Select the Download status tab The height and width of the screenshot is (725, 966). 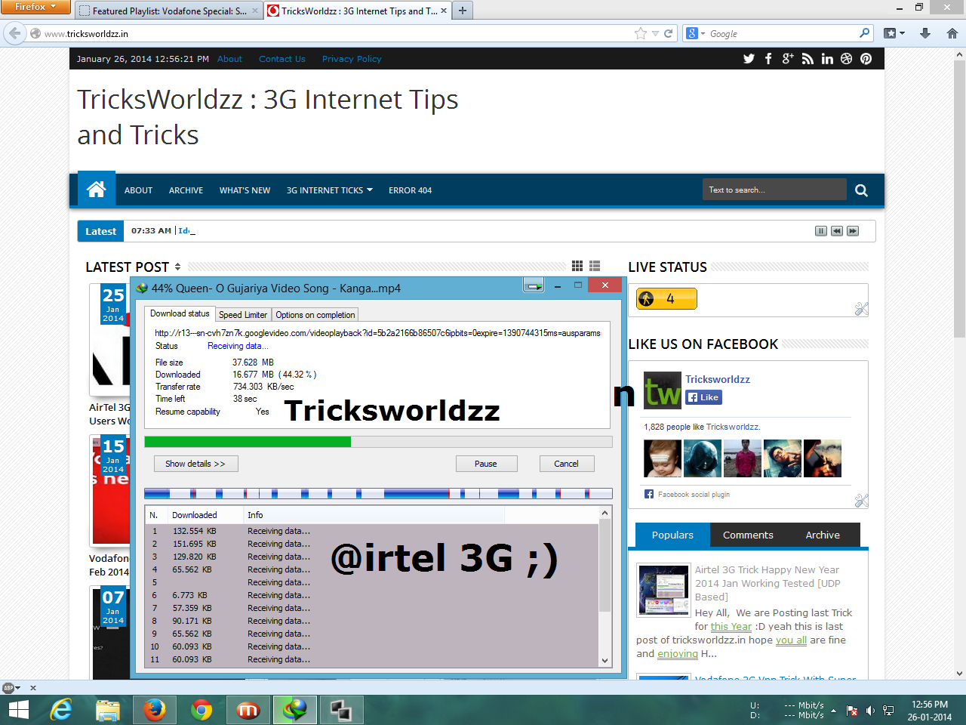coord(180,313)
